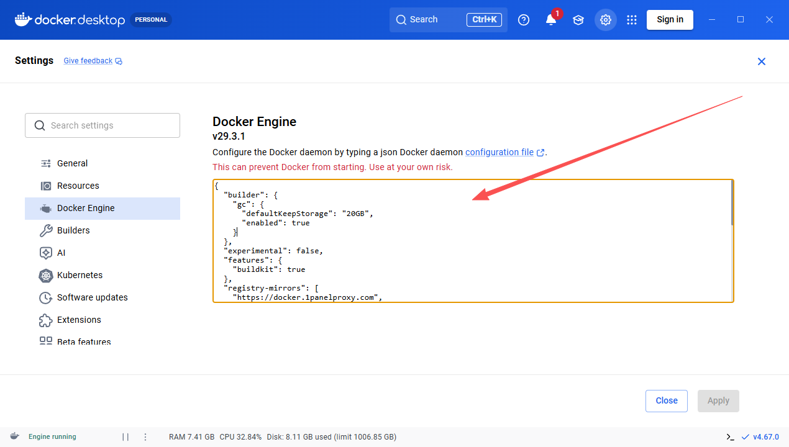Click the Close button at bottom

(x=667, y=400)
